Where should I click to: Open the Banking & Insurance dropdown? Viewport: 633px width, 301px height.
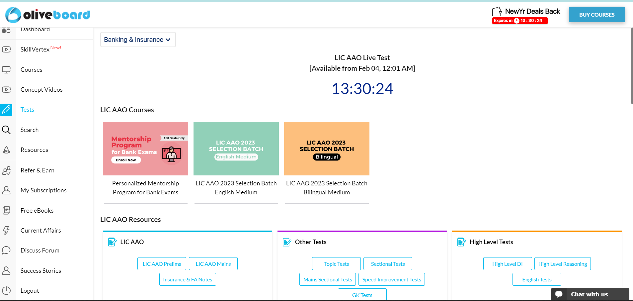coord(137,40)
